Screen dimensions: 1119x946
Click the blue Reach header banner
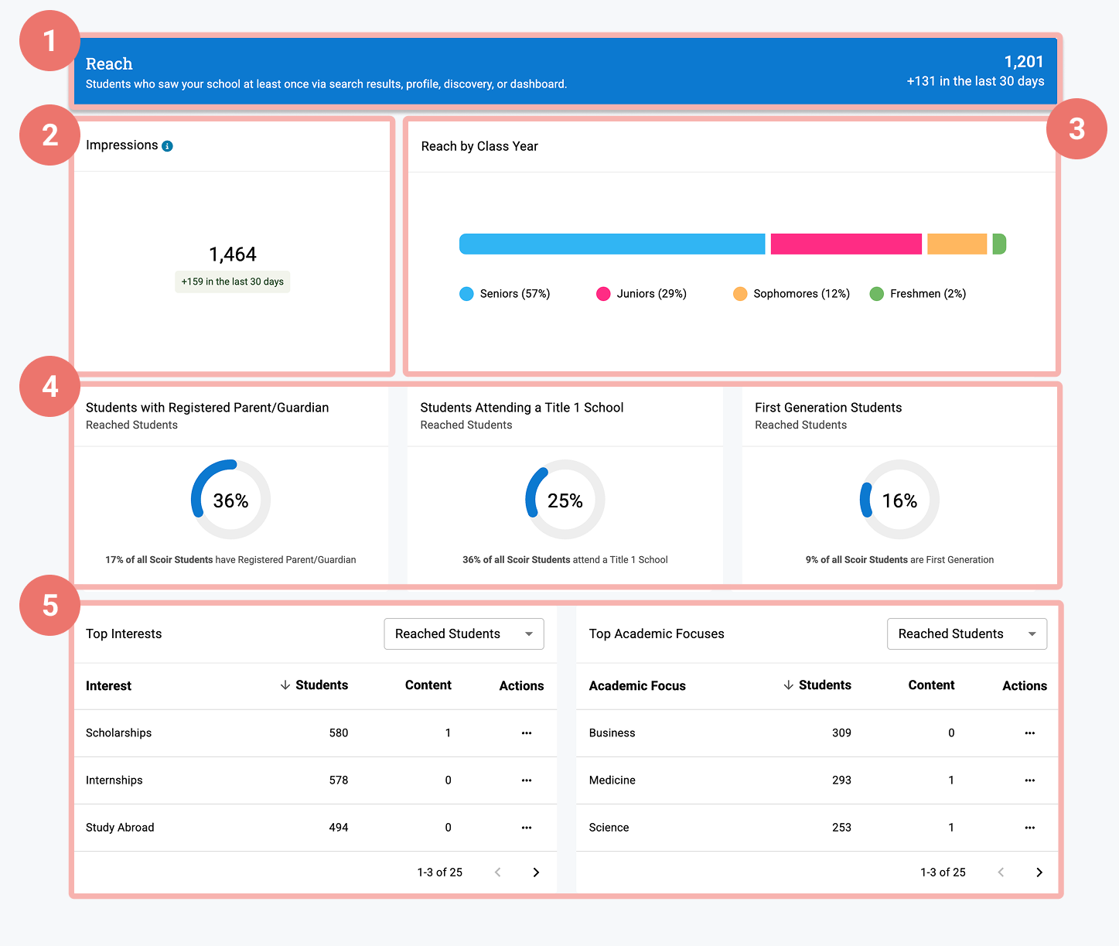566,72
